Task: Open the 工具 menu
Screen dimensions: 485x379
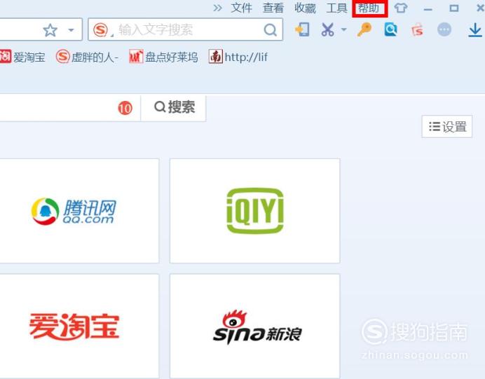Action: point(337,8)
